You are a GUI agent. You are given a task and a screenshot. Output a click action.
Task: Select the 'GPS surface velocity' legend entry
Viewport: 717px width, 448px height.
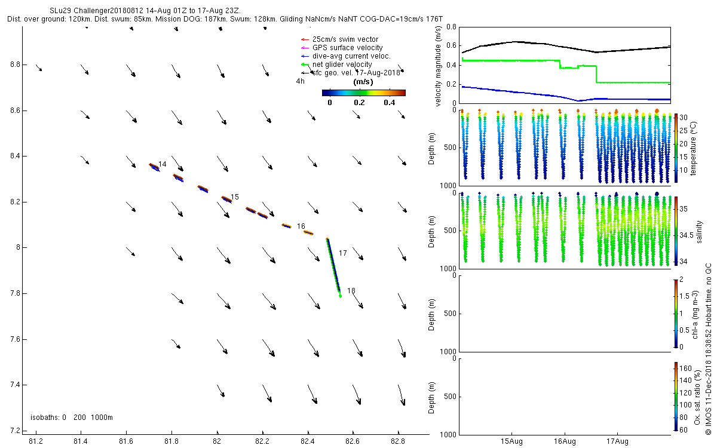341,48
